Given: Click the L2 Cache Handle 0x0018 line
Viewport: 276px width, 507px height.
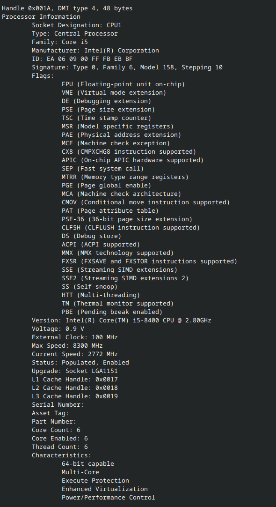Looking at the screenshot, I should click(x=74, y=388).
